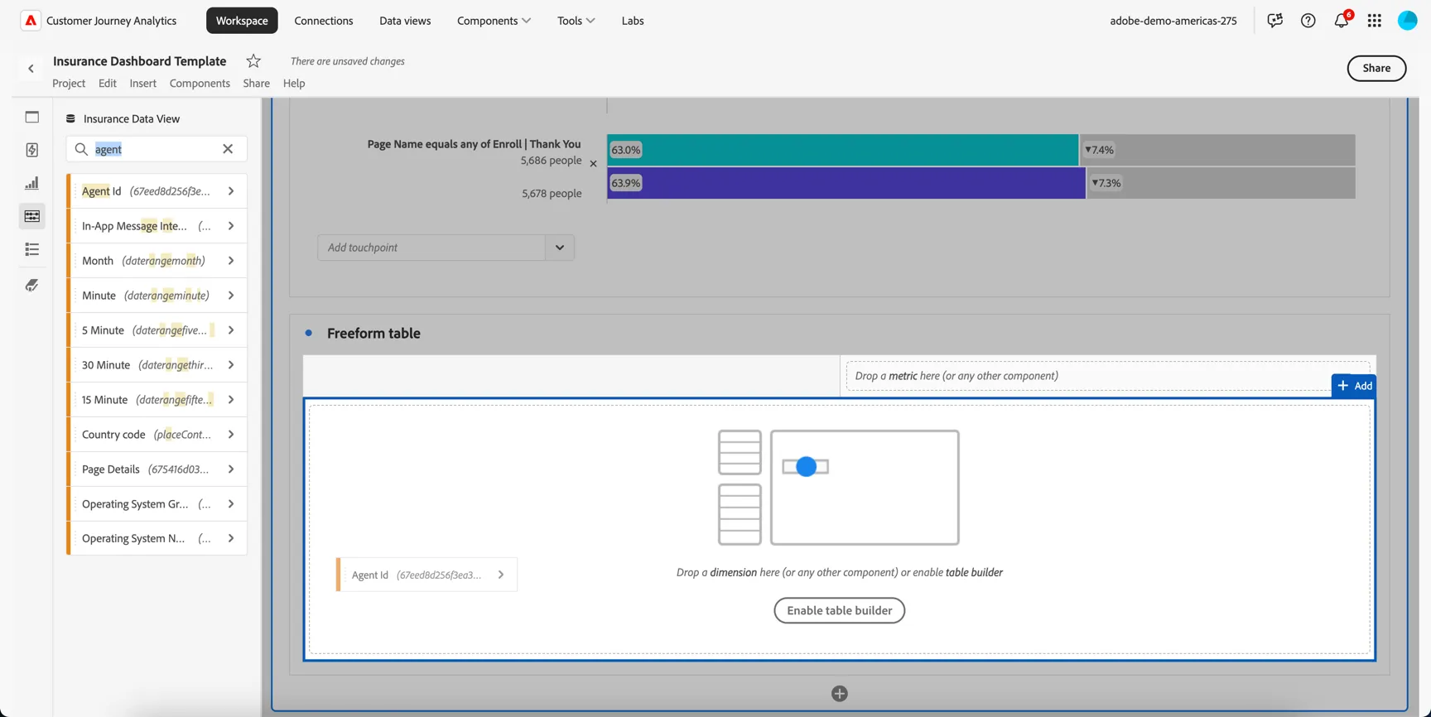The width and height of the screenshot is (1431, 717).
Task: Expand the Month component details
Action: (231, 261)
